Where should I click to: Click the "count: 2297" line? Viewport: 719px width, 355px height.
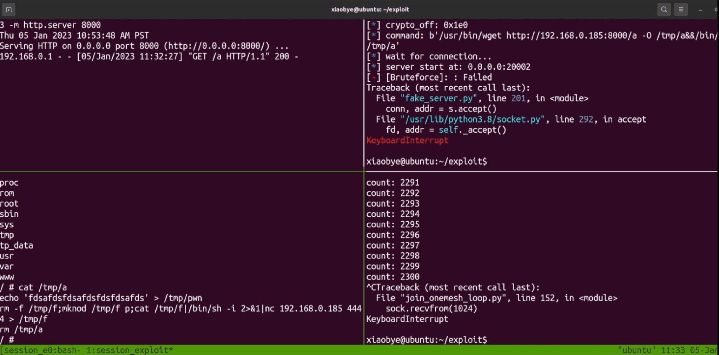pyautogui.click(x=393, y=246)
